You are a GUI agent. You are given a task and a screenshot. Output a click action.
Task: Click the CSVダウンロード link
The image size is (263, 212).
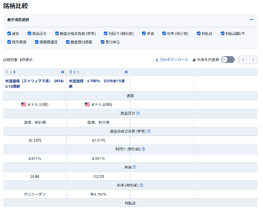172,60
